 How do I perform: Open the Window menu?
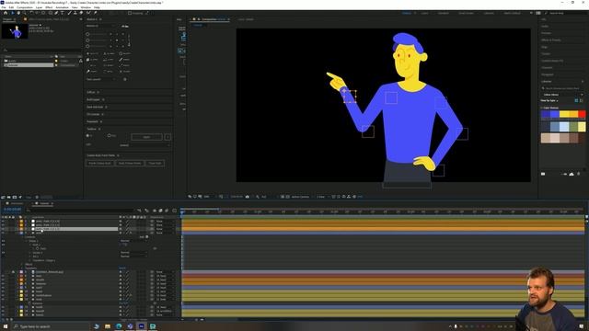[x=86, y=7]
